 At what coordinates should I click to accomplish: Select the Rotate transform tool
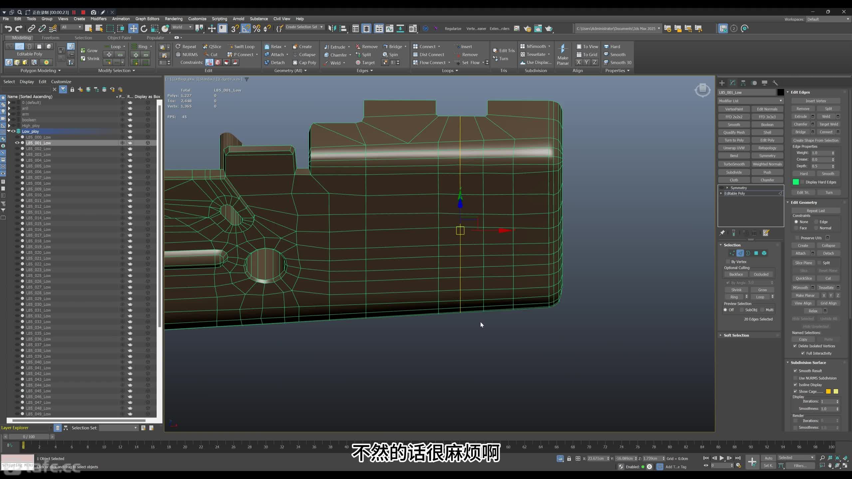pyautogui.click(x=144, y=29)
